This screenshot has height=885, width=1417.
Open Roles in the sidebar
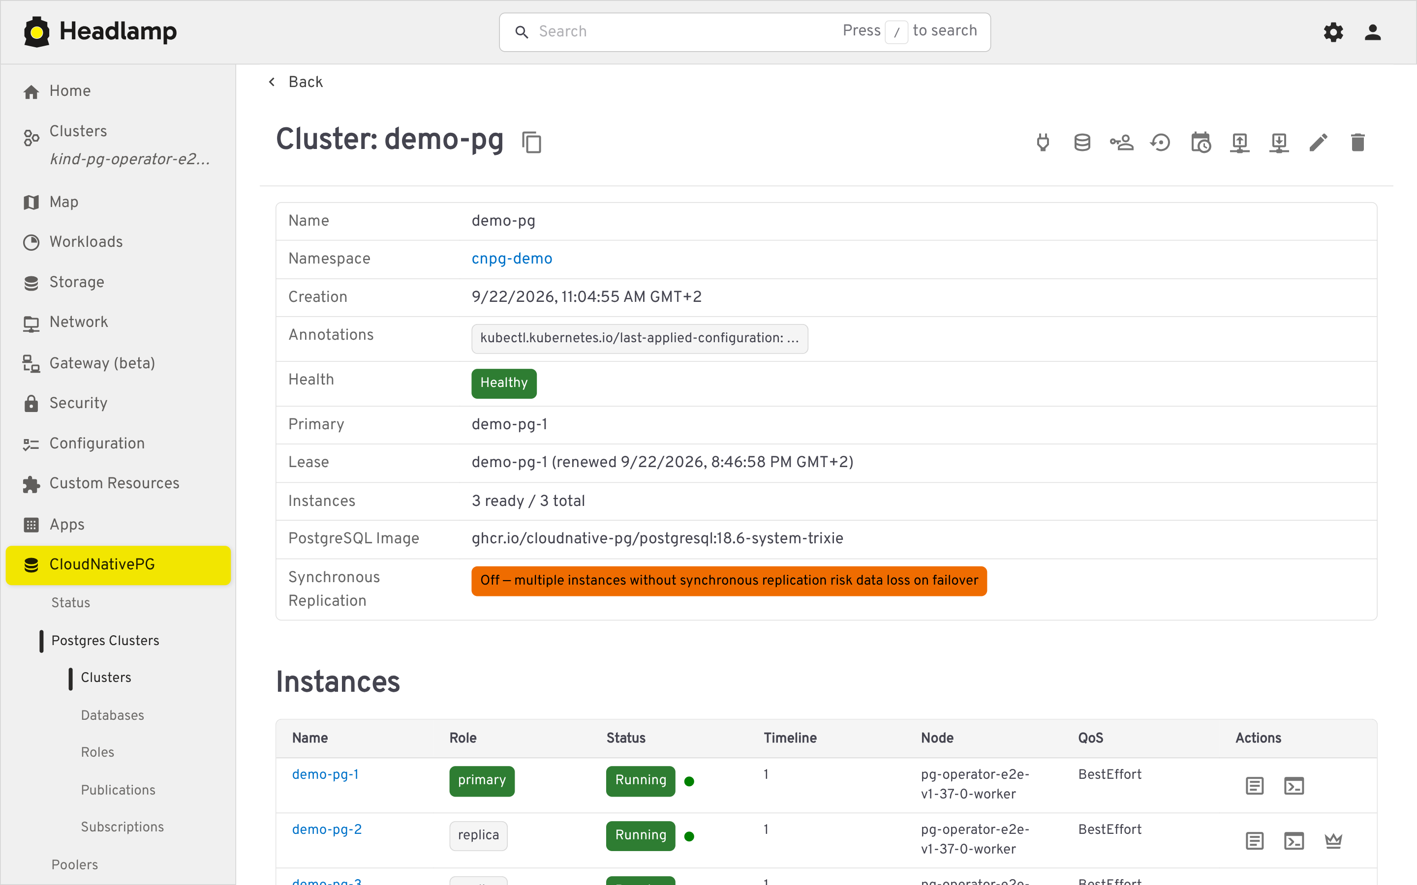[x=98, y=752]
